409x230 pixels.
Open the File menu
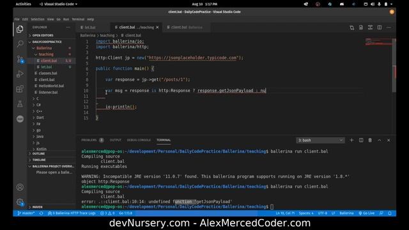click(17, 19)
